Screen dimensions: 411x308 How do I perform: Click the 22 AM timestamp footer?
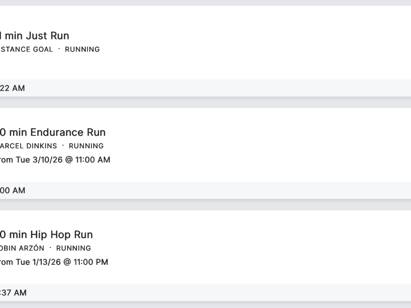(x=205, y=88)
